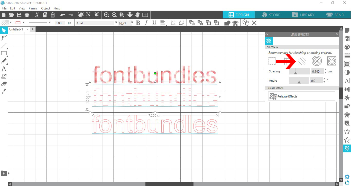This screenshot has width=351, height=186.
Task: Open the View menu
Action: (x=22, y=8)
